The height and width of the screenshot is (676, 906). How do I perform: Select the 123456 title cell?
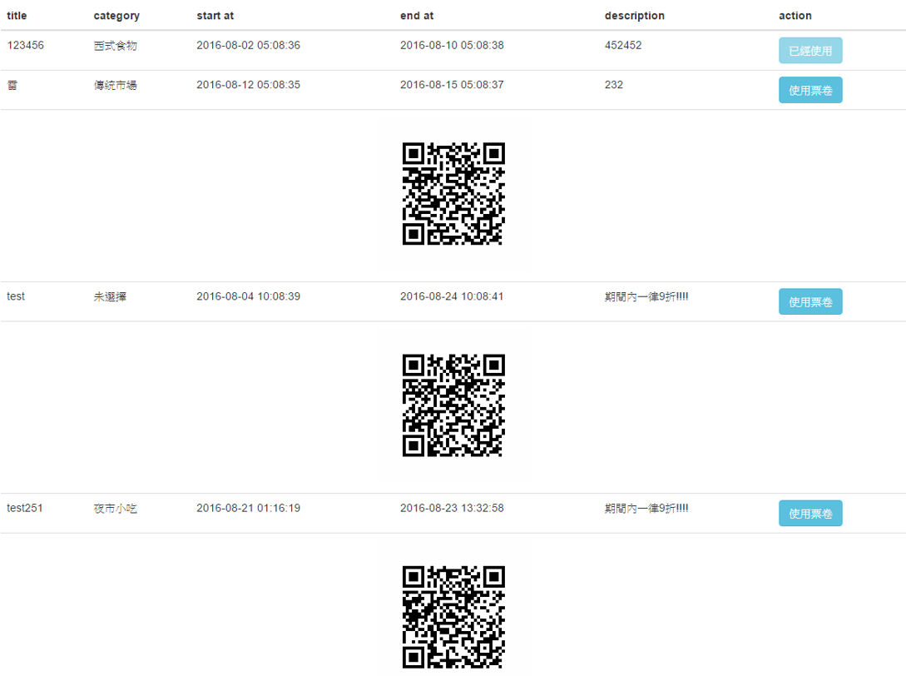(x=26, y=46)
